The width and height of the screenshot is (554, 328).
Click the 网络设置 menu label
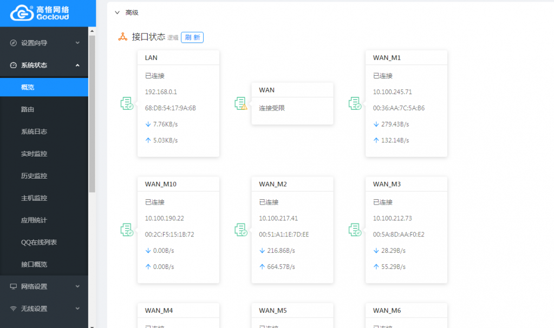pos(34,286)
